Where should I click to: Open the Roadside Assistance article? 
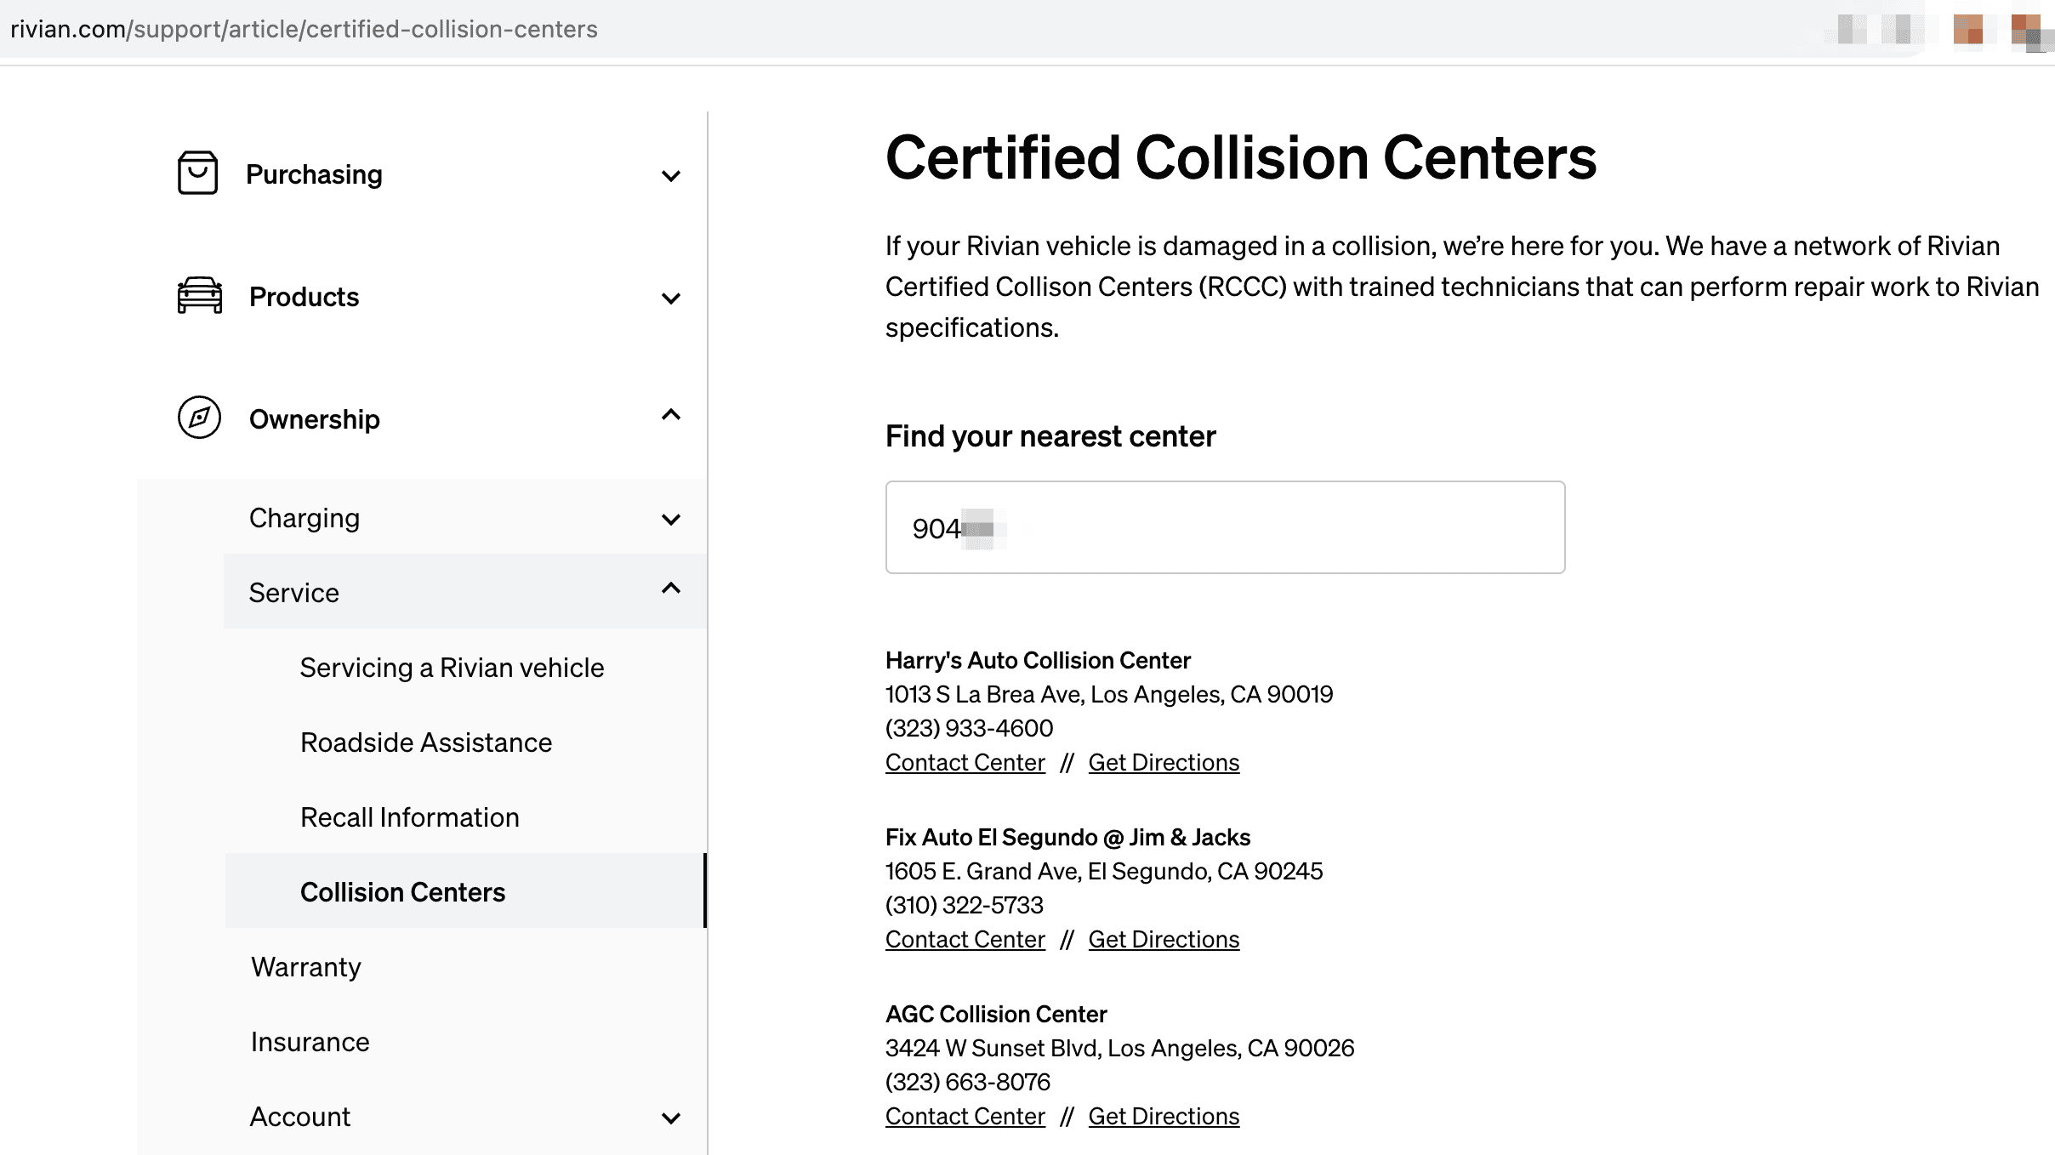coord(426,742)
